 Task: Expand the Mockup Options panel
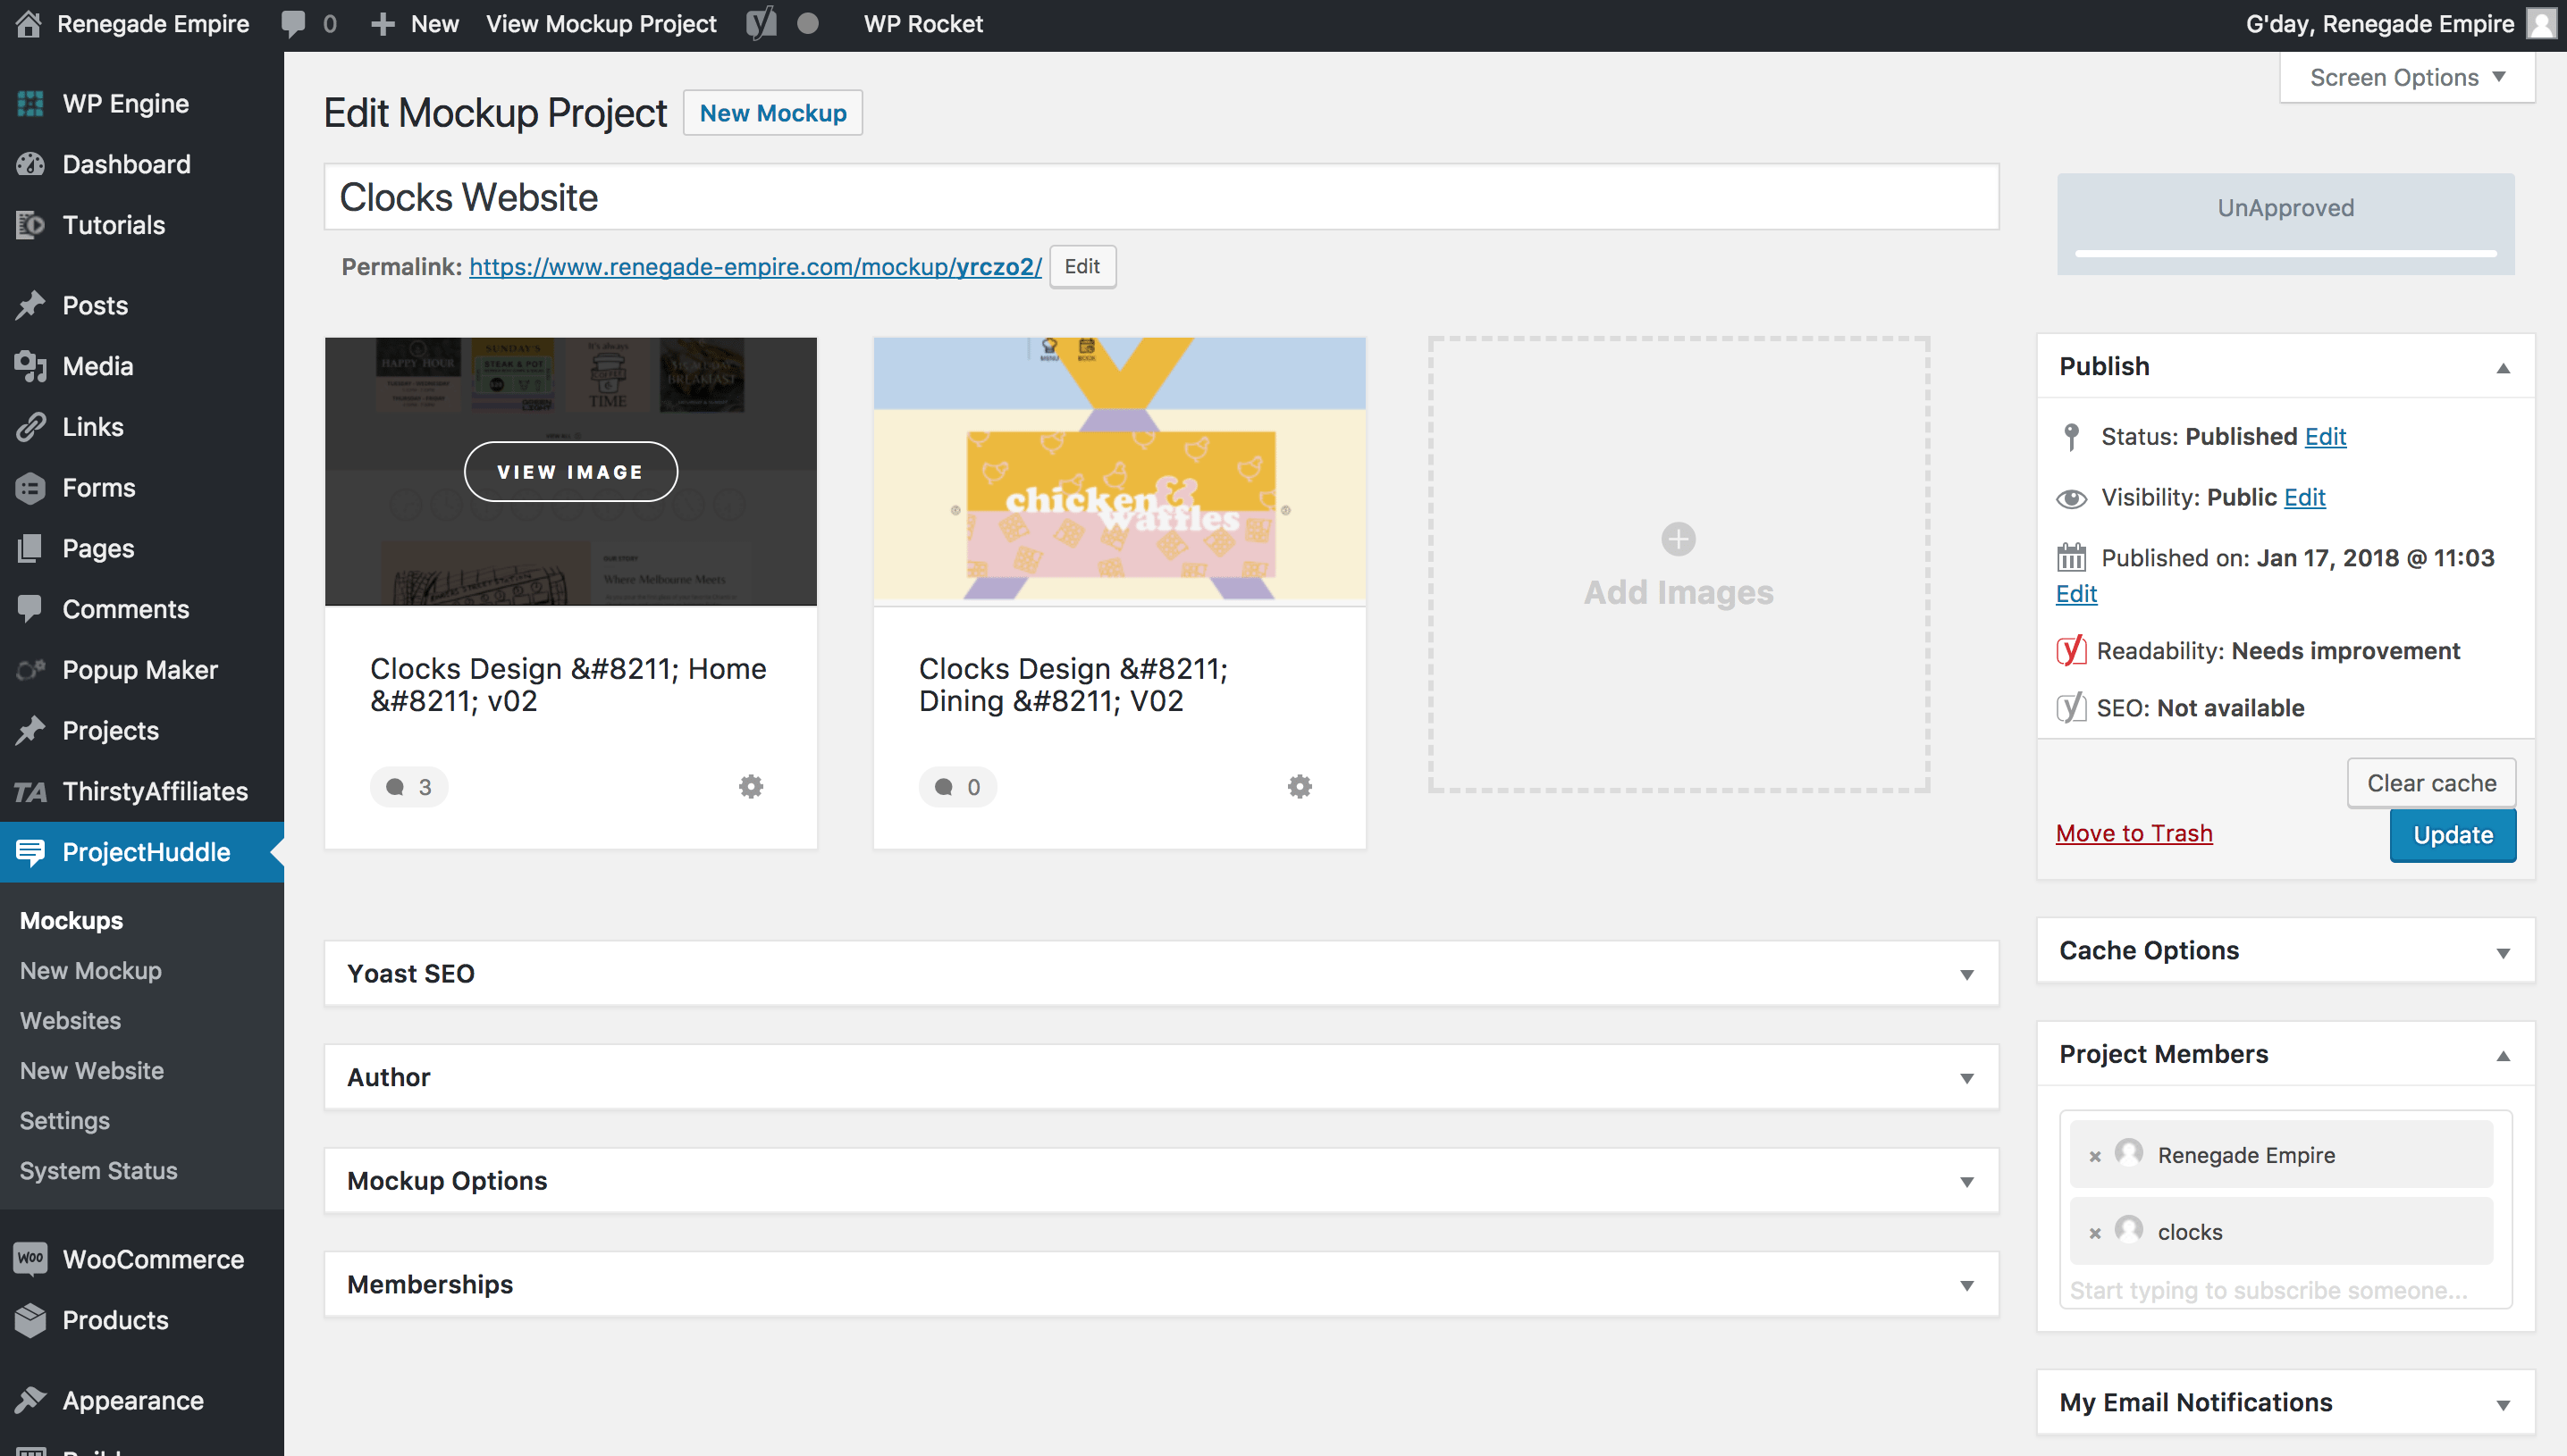tap(1965, 1182)
